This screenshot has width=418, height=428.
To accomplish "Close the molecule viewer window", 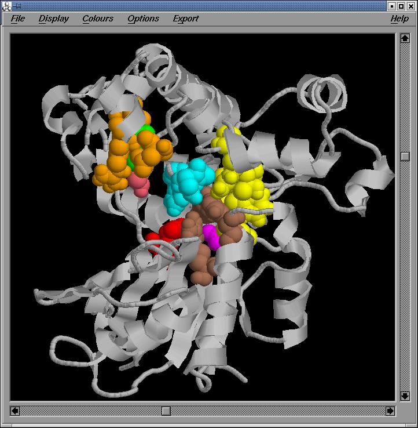I will coord(412,6).
